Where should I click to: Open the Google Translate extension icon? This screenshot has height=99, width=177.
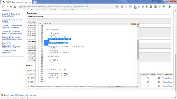(131, 7)
